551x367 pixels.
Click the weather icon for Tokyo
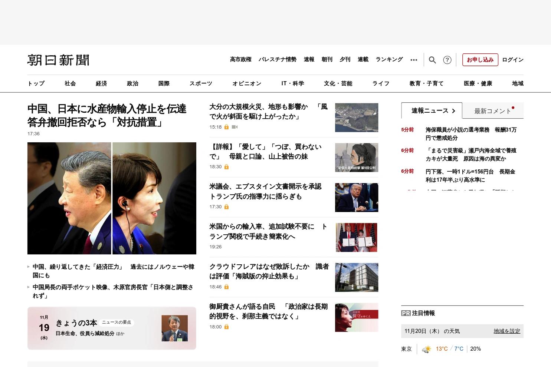tap(426, 349)
